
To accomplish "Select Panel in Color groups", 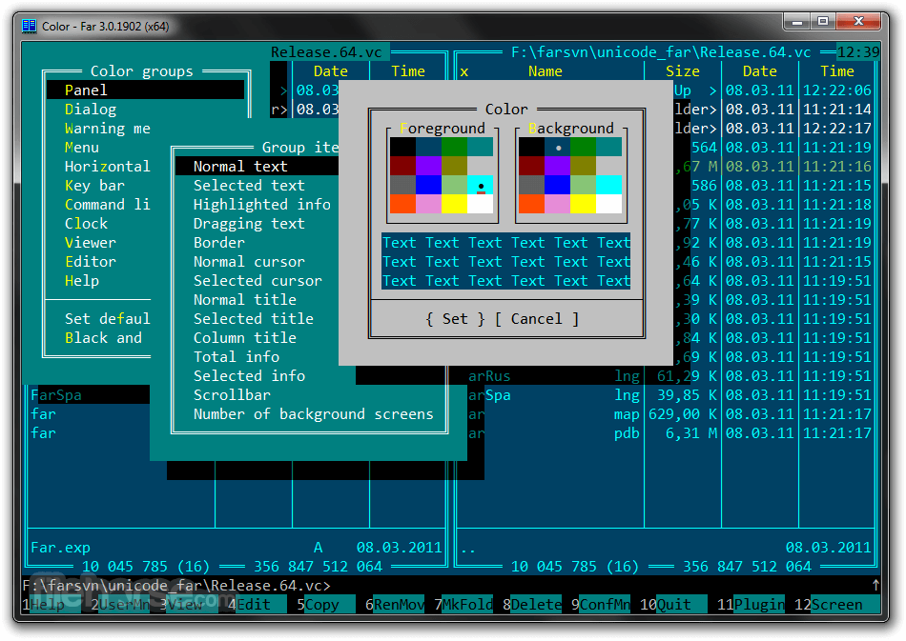I will click(x=146, y=90).
